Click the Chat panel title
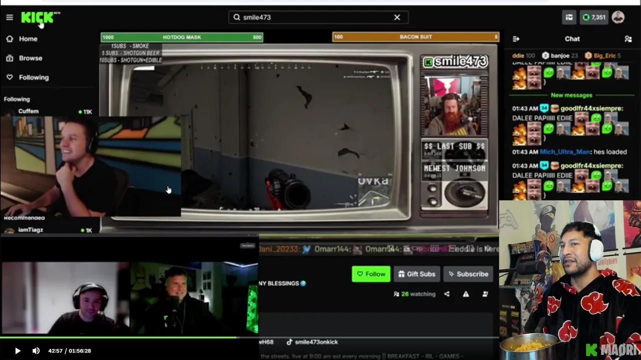Screen dimensions: 641x360 [x=572, y=39]
